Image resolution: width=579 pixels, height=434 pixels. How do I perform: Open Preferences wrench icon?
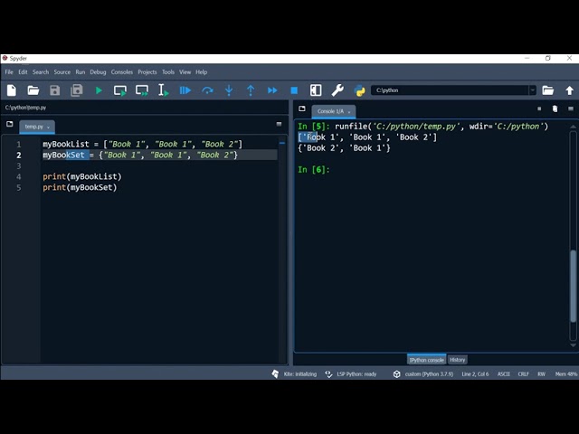click(337, 90)
